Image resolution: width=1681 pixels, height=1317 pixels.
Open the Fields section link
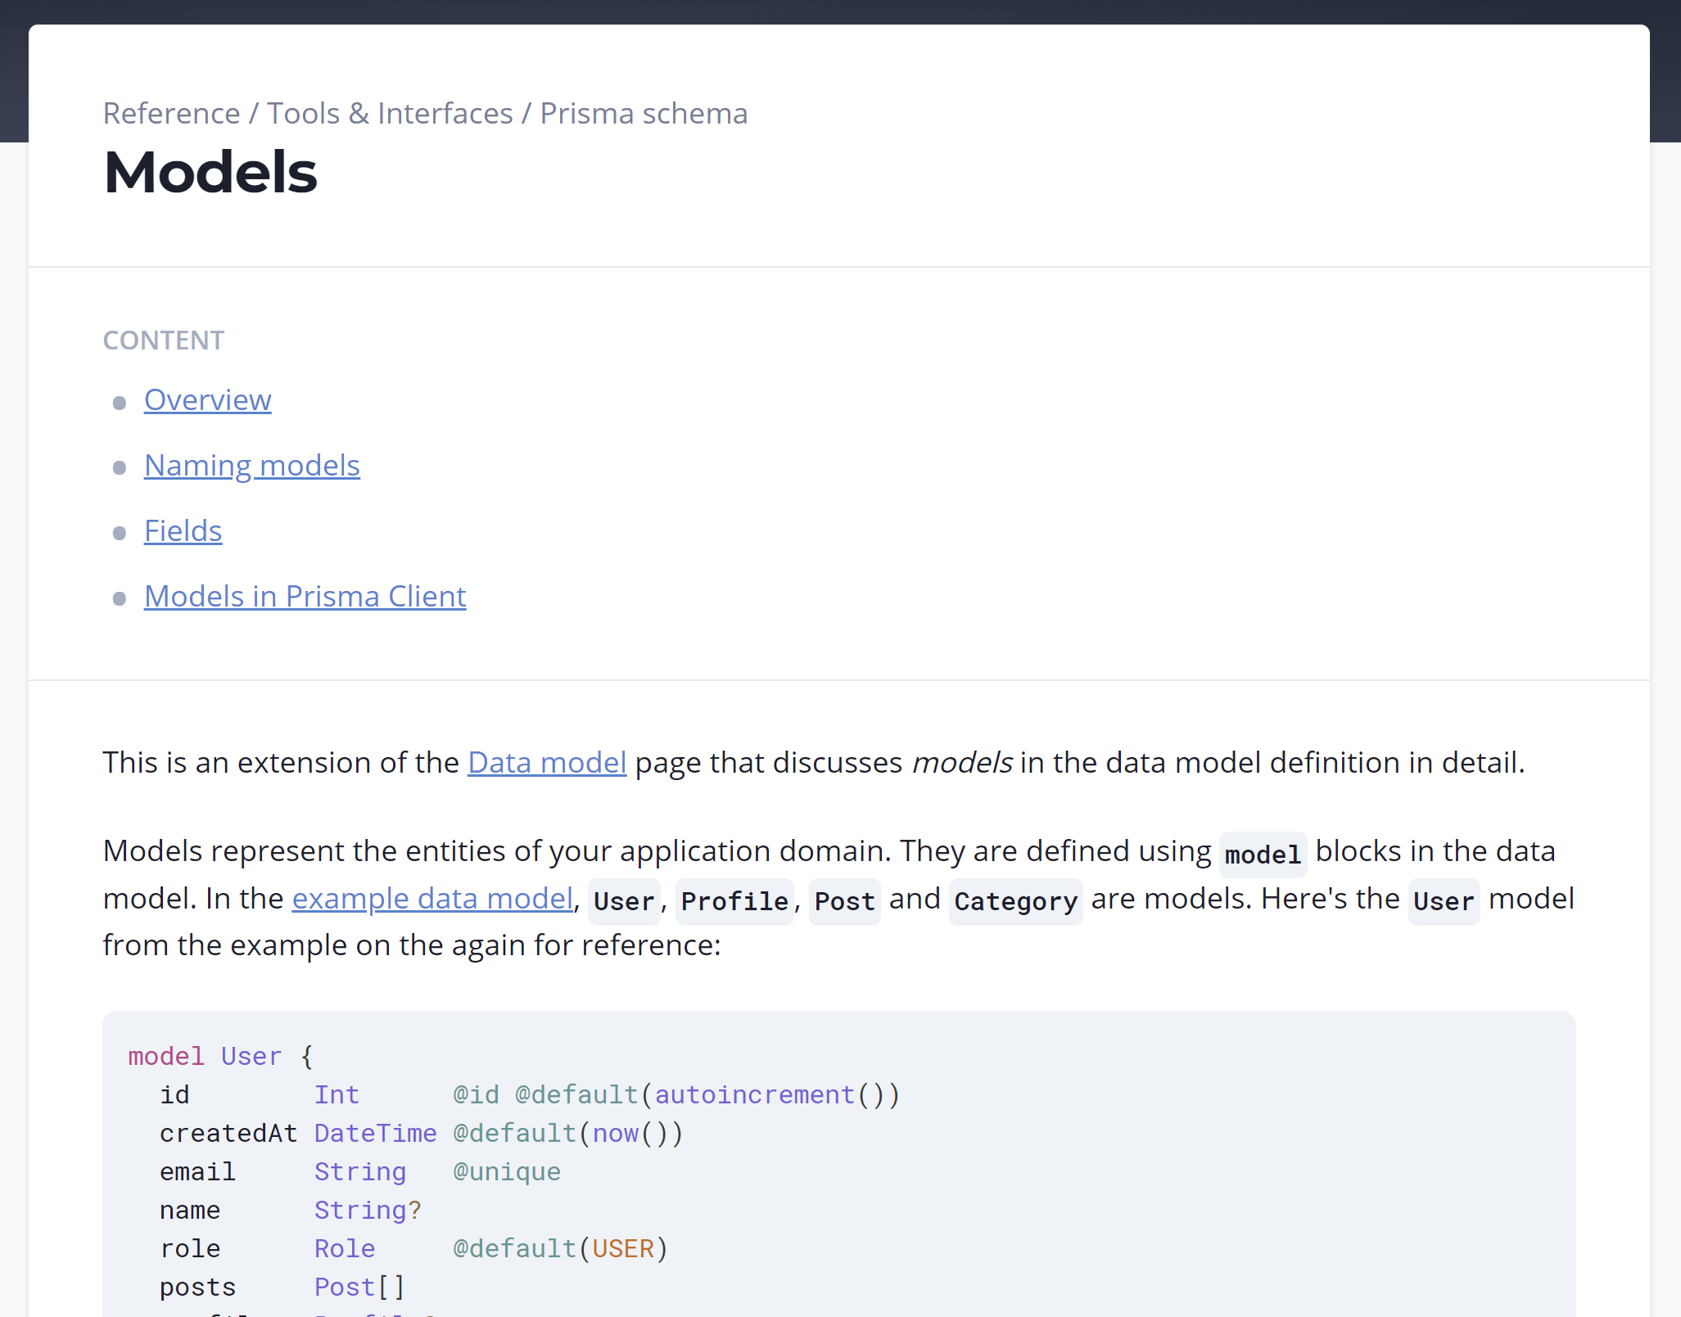pos(182,530)
